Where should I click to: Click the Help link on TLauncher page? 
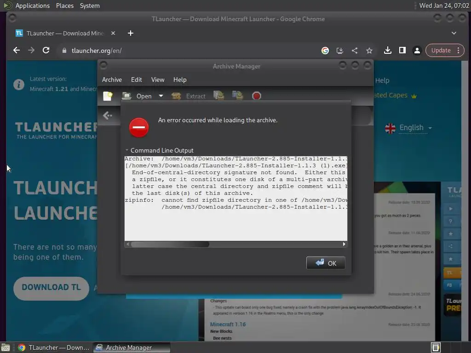click(x=382, y=80)
